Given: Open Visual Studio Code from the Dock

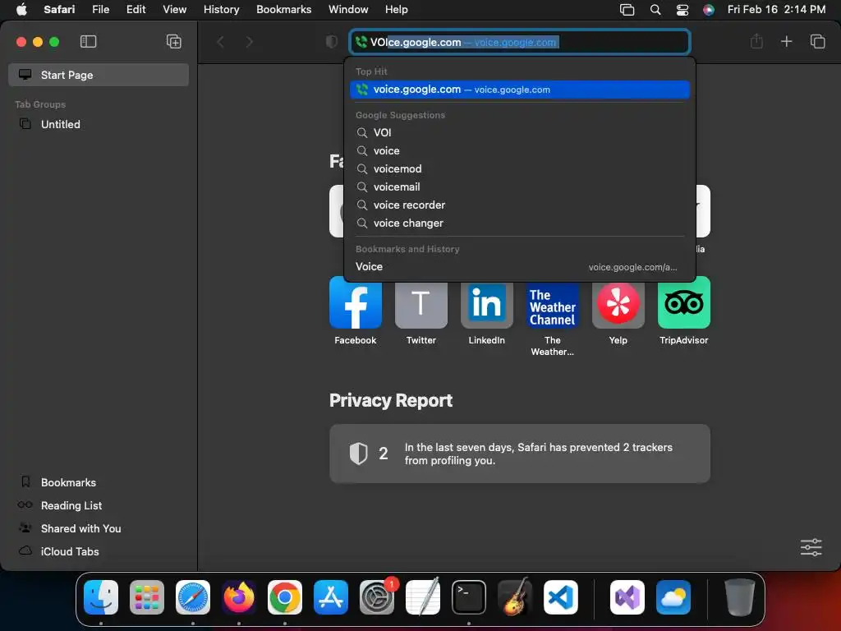Looking at the screenshot, I should click(x=560, y=597).
